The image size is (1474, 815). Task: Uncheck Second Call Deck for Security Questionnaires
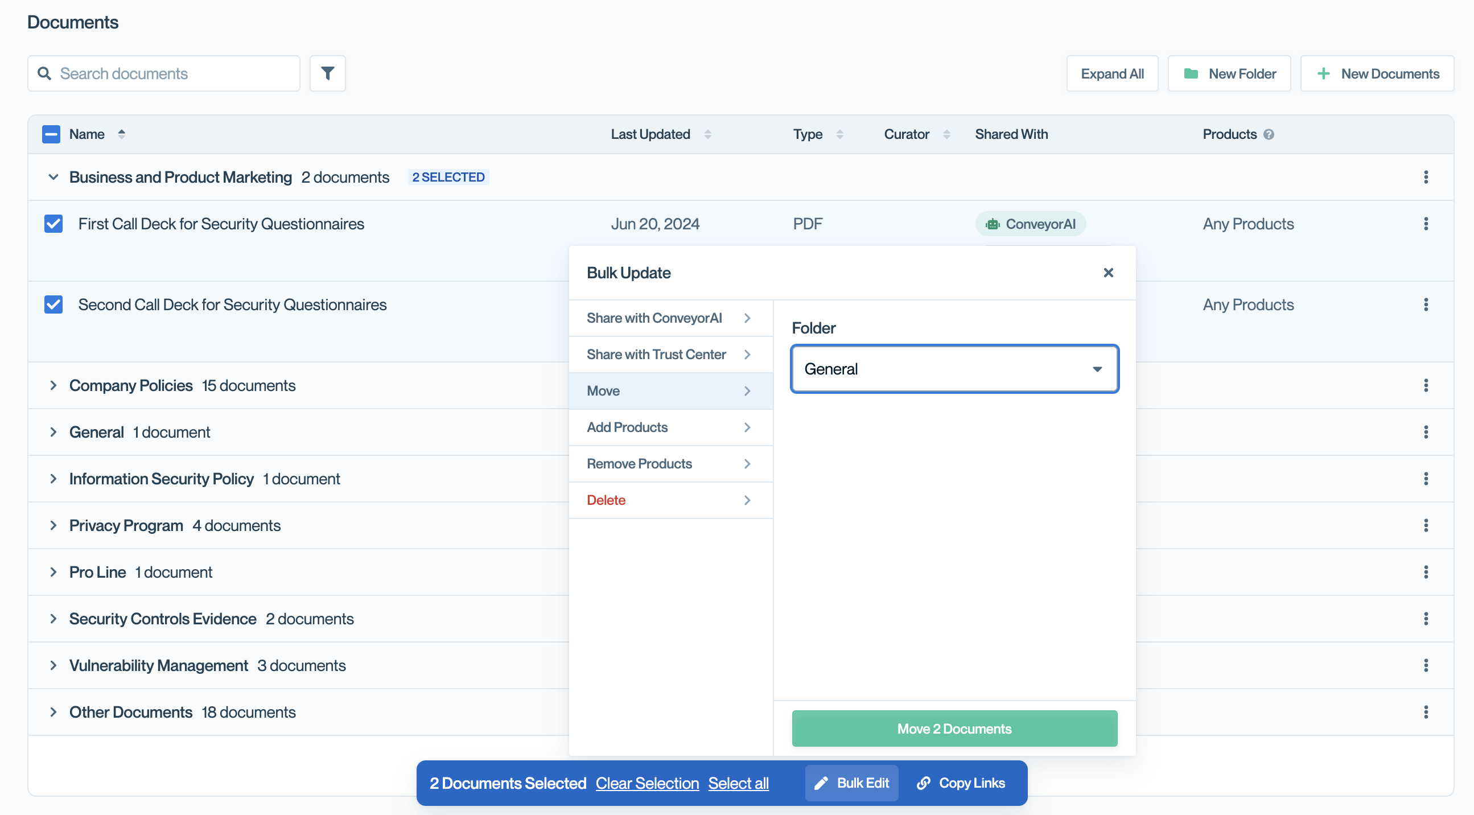54,304
